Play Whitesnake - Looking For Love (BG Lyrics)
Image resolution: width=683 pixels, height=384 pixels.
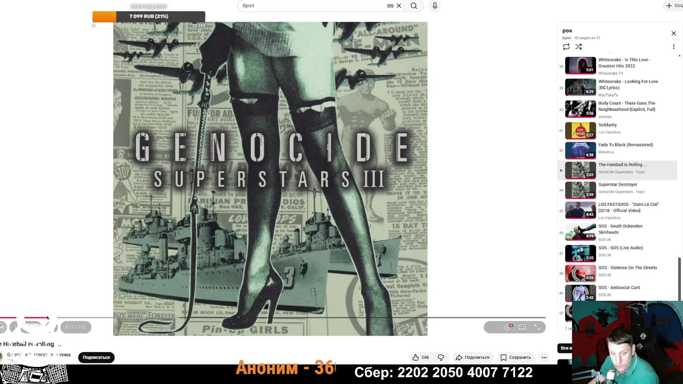[x=617, y=87]
